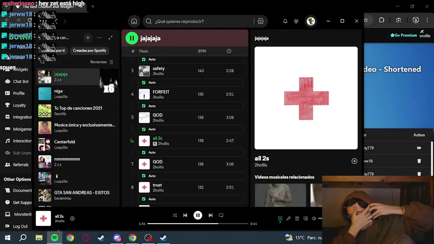
Task: Search in Your Library magnifier icon
Action: (42, 62)
